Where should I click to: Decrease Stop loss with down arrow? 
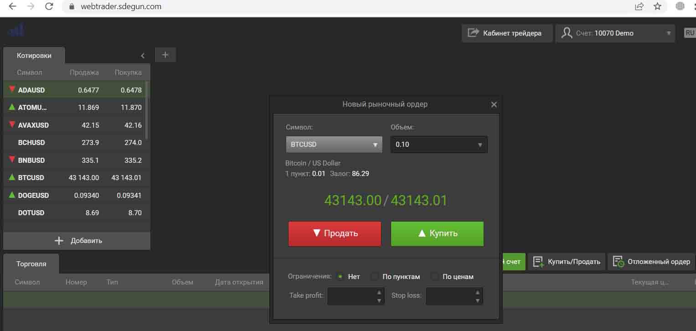(478, 300)
